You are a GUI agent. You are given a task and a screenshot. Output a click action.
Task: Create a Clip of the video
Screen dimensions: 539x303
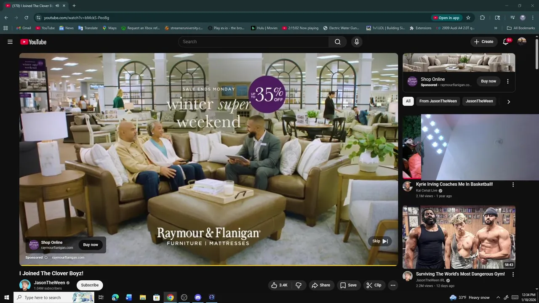point(374,285)
